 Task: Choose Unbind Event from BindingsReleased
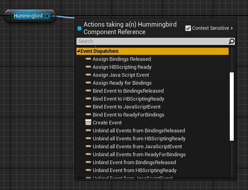(134, 162)
